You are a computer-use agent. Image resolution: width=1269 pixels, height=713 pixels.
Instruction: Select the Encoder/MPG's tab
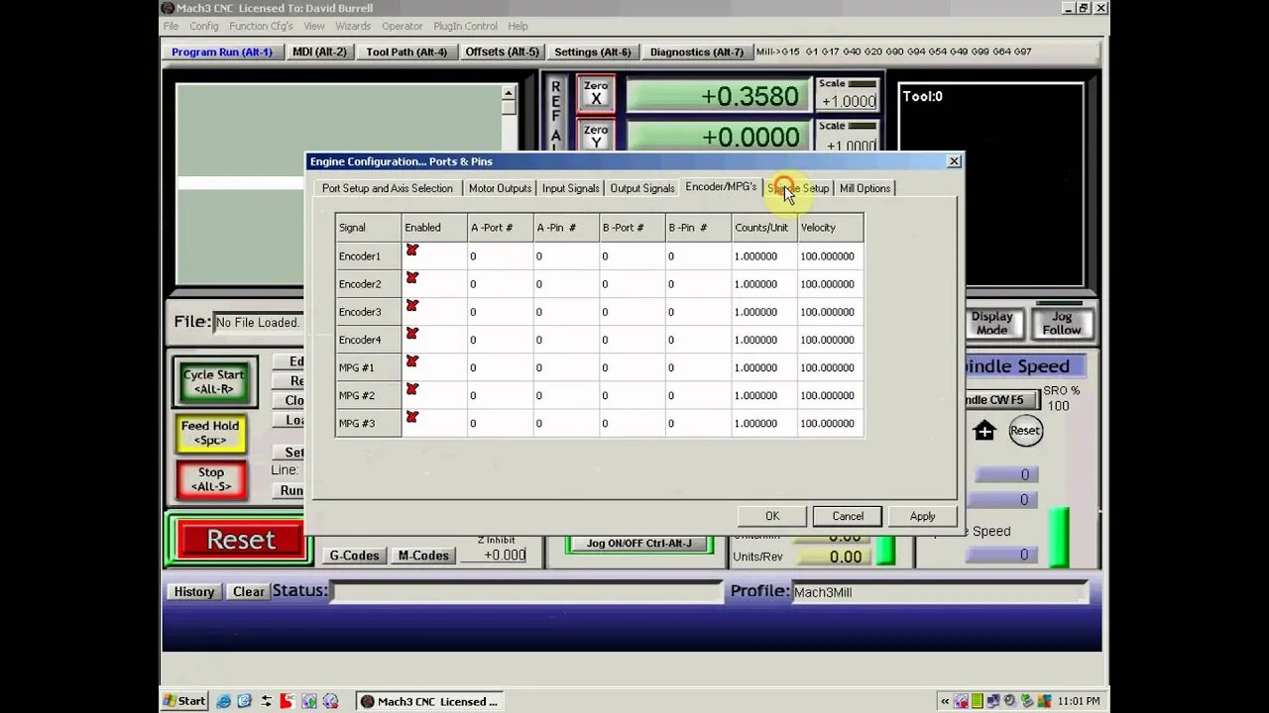[x=721, y=186]
